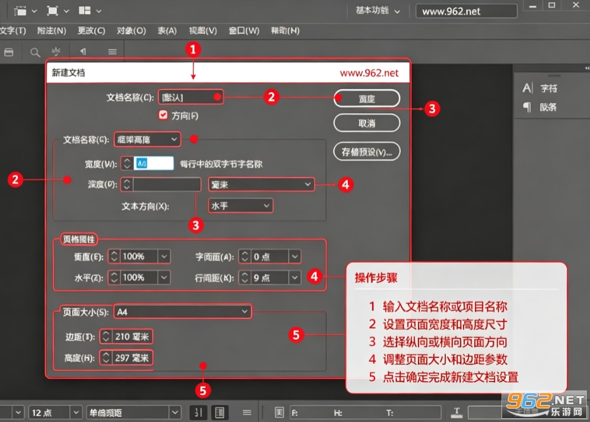Click the view options icon in top bar
590x422 pixels.
coord(20,11)
